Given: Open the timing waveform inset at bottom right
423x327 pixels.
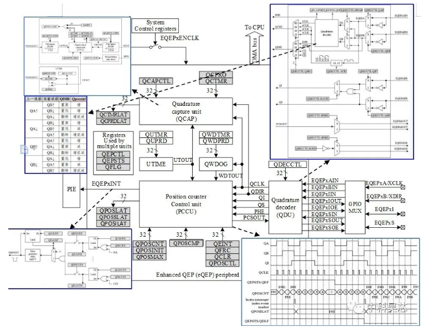Looking at the screenshot, I should tap(331, 282).
